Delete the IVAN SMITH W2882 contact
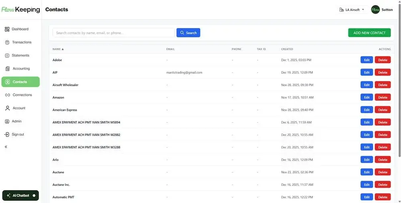 click(x=383, y=135)
